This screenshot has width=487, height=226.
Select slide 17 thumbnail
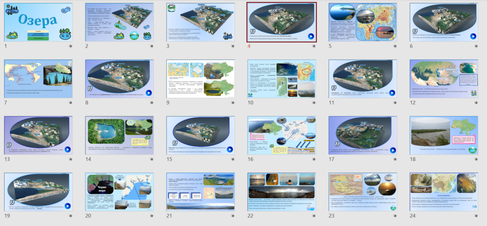363,135
